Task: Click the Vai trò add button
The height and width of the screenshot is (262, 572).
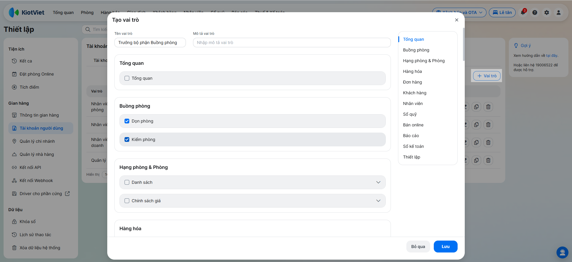Action: (487, 76)
